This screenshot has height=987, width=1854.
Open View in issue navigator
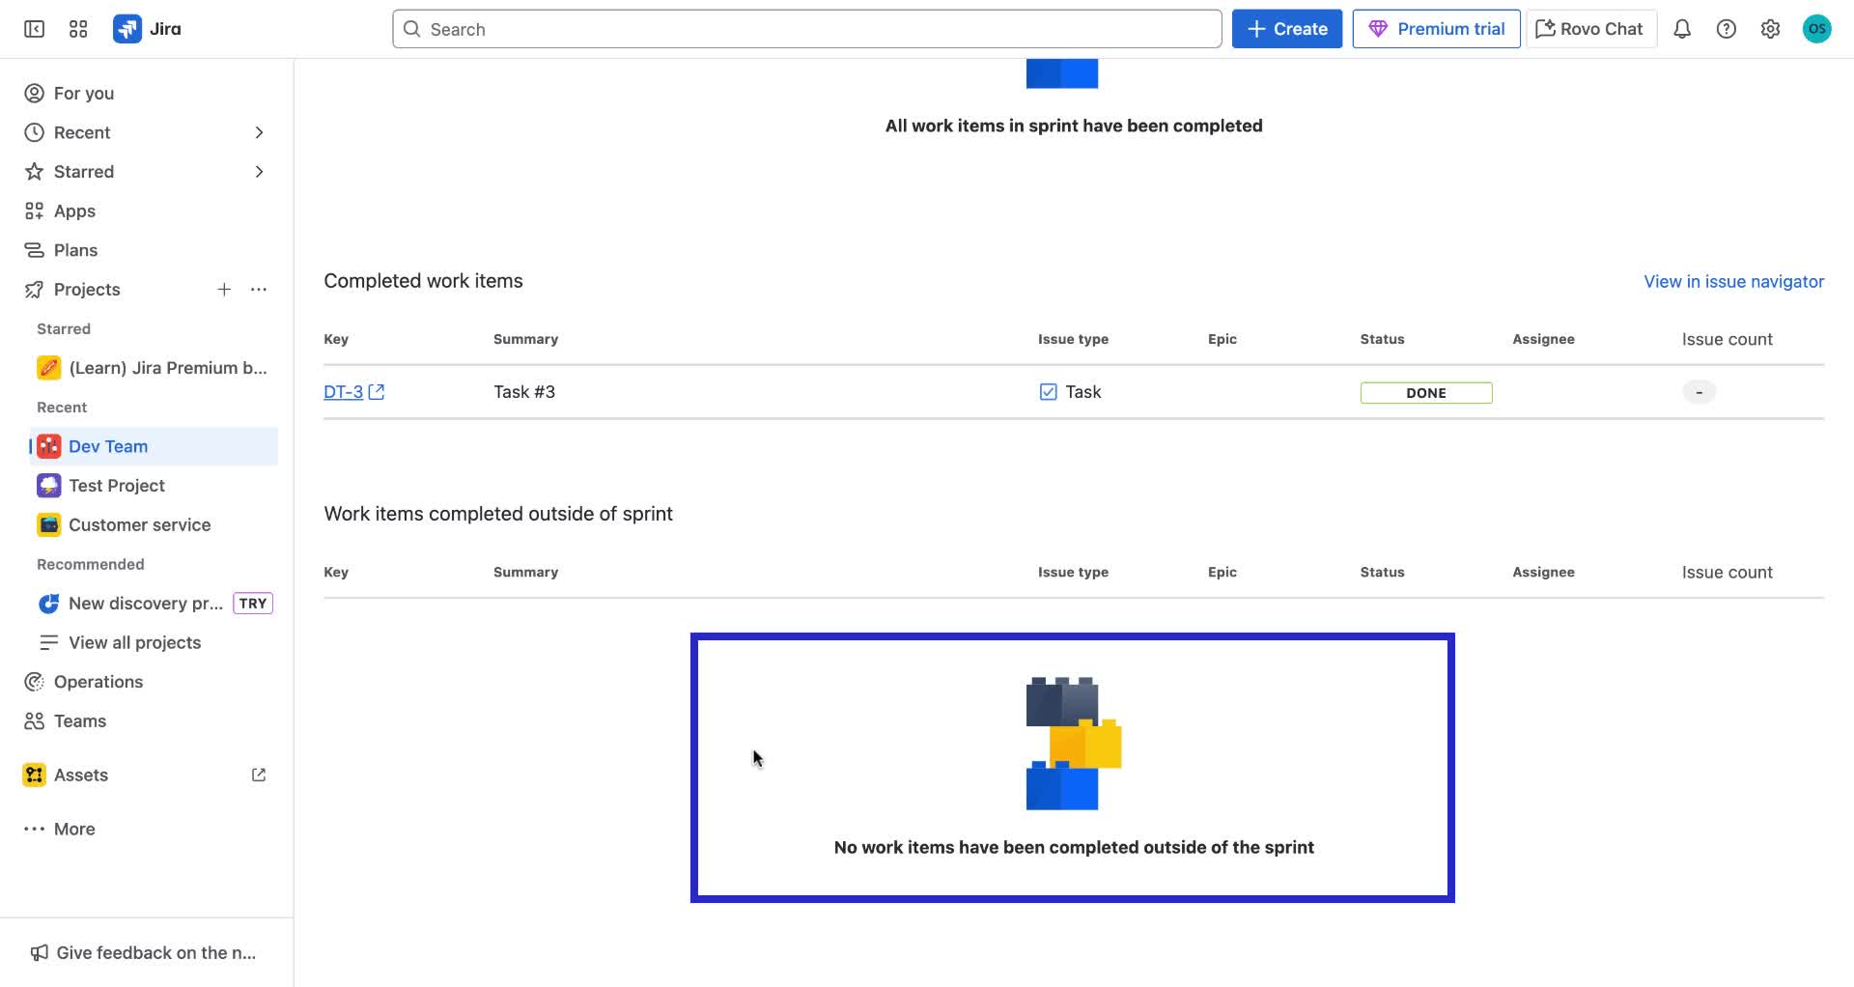click(1733, 281)
